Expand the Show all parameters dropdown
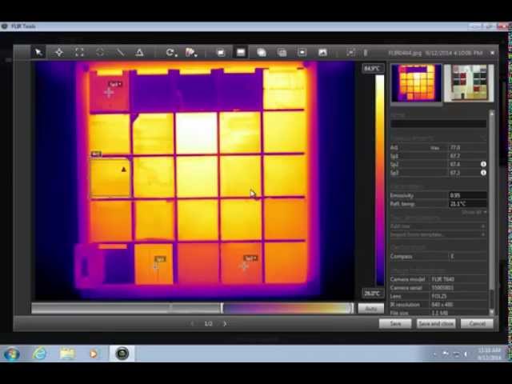 pyautogui.click(x=474, y=212)
